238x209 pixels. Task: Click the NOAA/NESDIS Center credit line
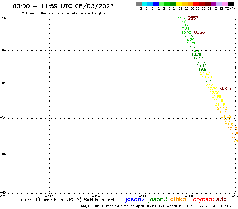pos(129,206)
